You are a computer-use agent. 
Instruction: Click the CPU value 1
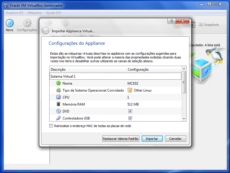(x=128, y=97)
